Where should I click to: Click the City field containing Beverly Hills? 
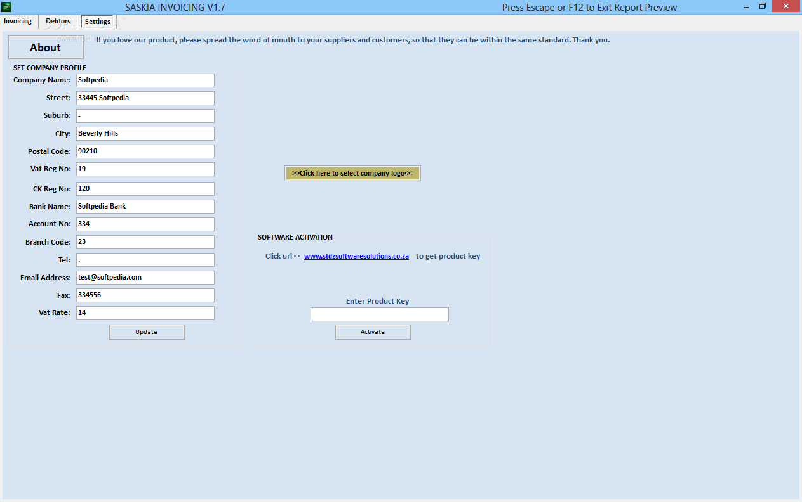click(145, 134)
